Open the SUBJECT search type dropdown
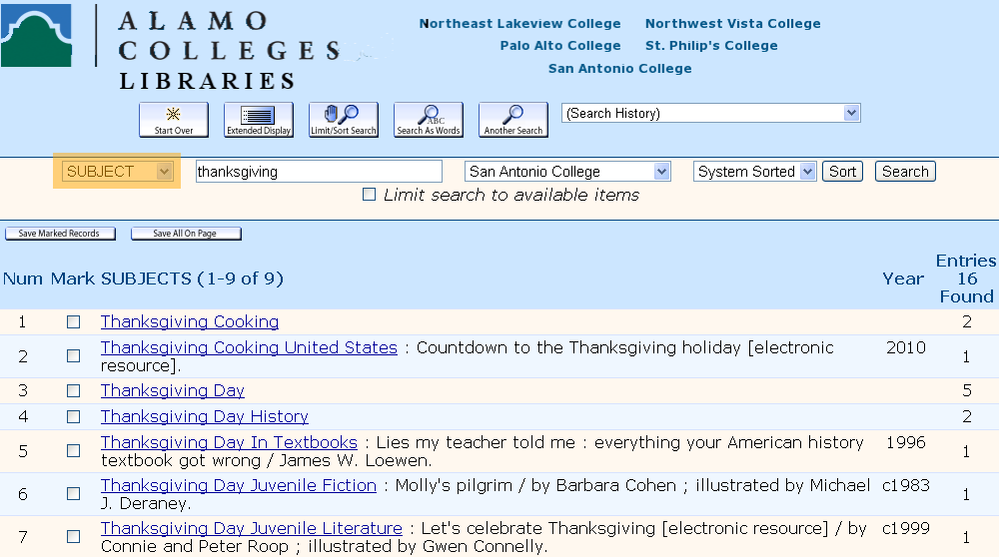The image size is (999, 557). 117,172
